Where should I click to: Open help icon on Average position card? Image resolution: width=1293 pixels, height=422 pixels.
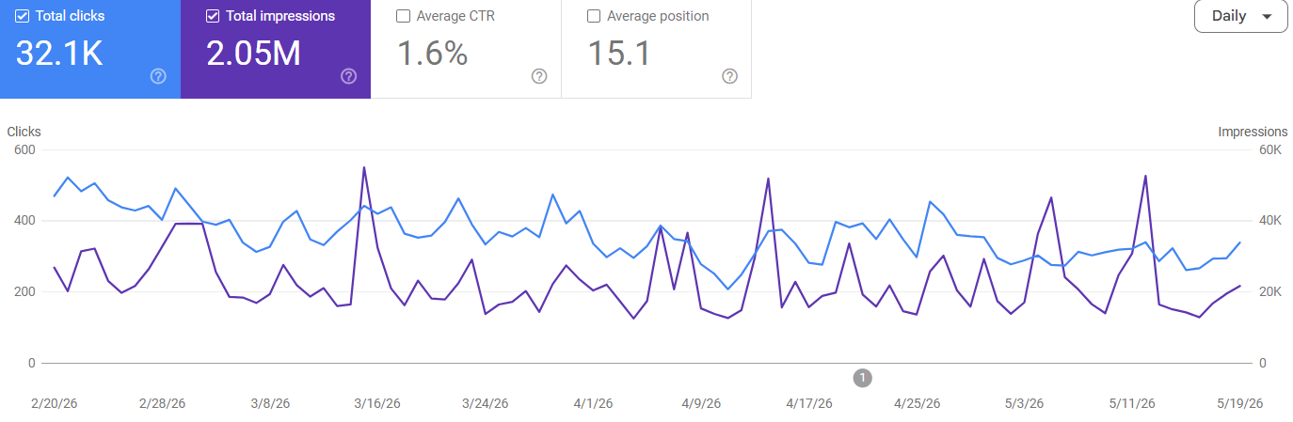(729, 76)
